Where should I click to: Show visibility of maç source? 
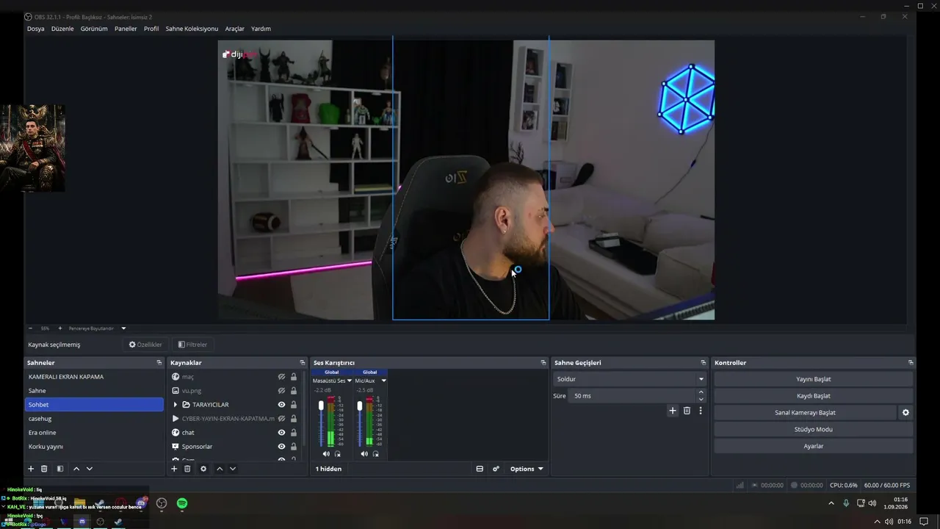pos(281,377)
